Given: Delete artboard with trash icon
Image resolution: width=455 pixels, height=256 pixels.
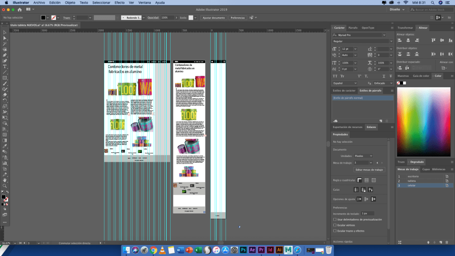Looking at the screenshot, I should coord(447,242).
